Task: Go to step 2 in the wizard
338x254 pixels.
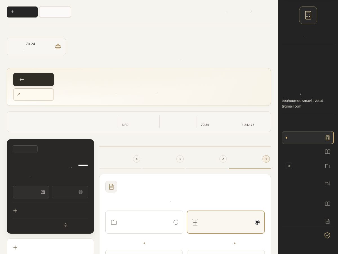Action: (x=223, y=159)
